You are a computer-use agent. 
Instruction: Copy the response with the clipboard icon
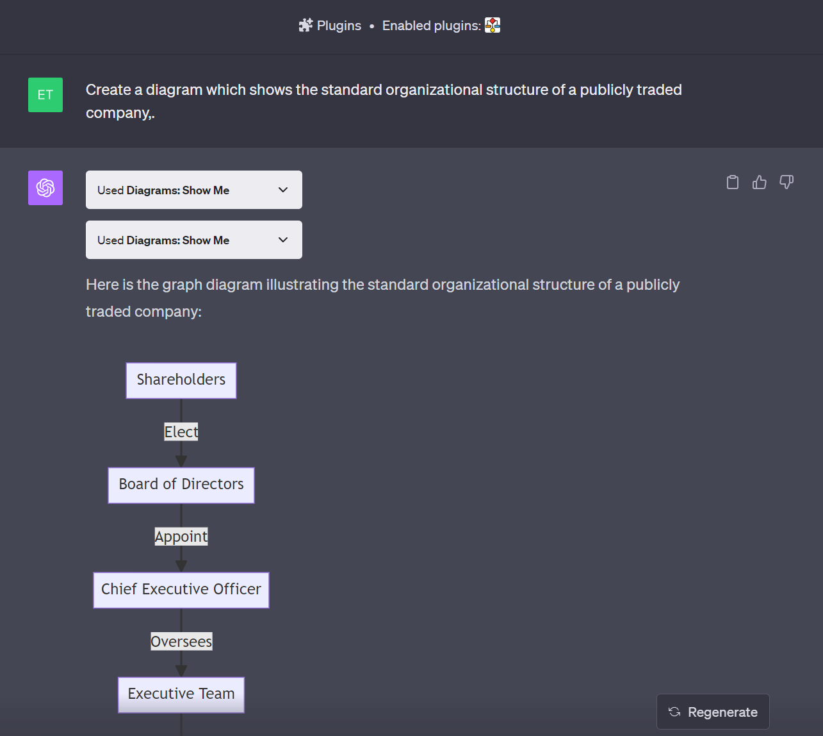[733, 183]
